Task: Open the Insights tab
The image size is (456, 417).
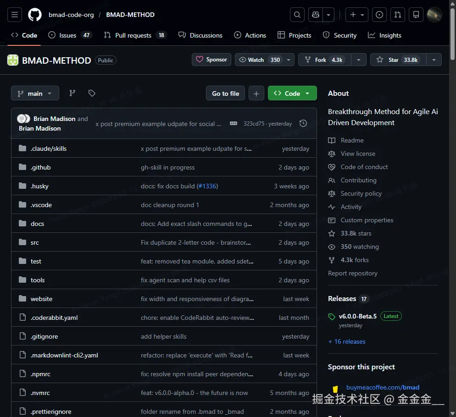Action: pos(384,35)
